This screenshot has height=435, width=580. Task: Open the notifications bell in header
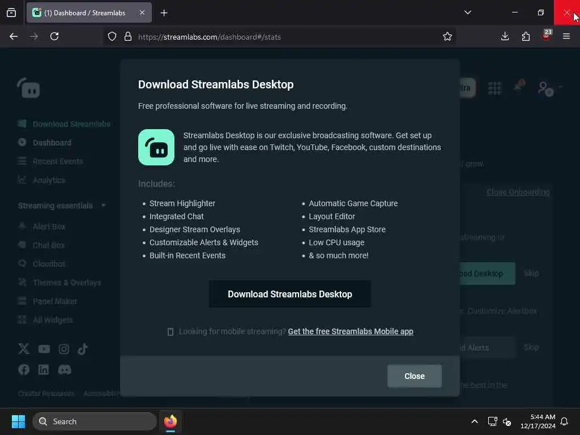(519, 87)
